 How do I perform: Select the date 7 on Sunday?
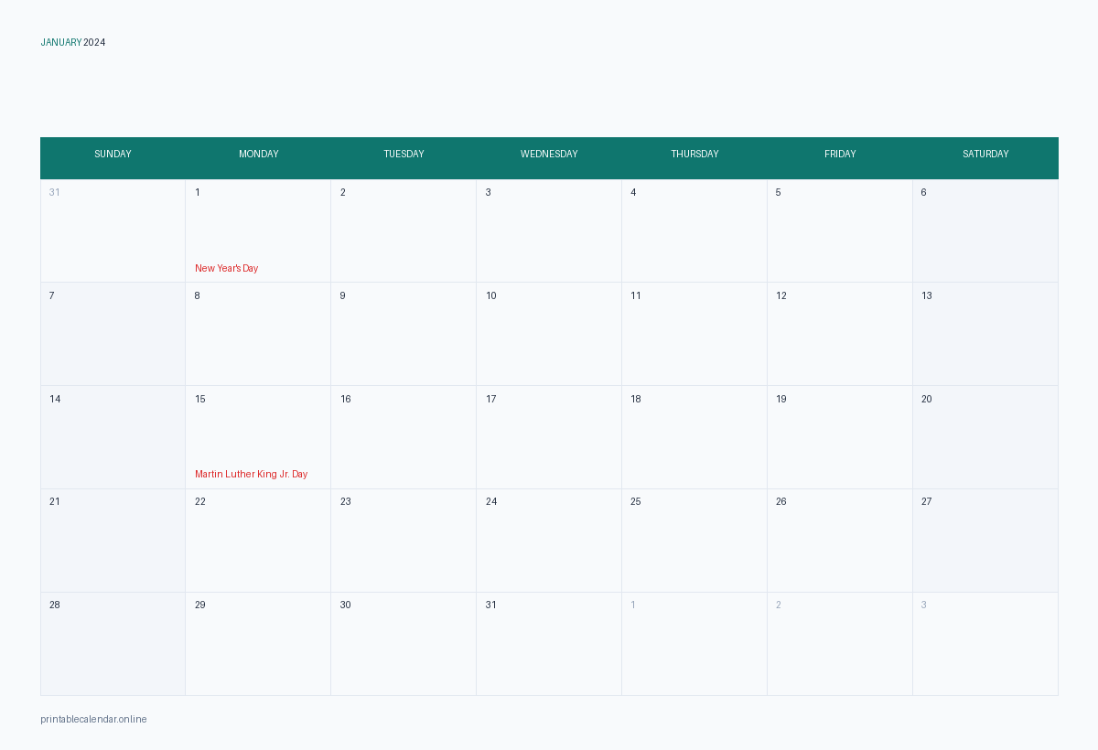(x=113, y=334)
